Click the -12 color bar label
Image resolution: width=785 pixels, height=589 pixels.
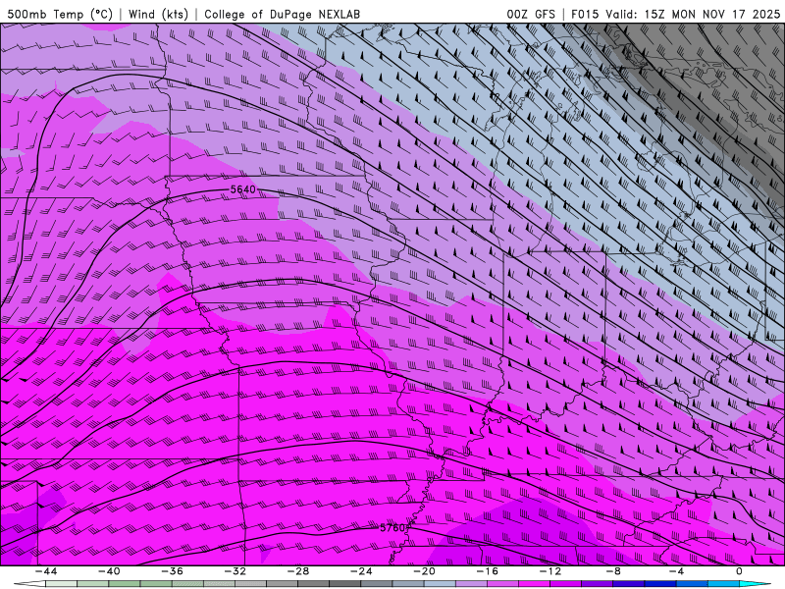coord(550,571)
